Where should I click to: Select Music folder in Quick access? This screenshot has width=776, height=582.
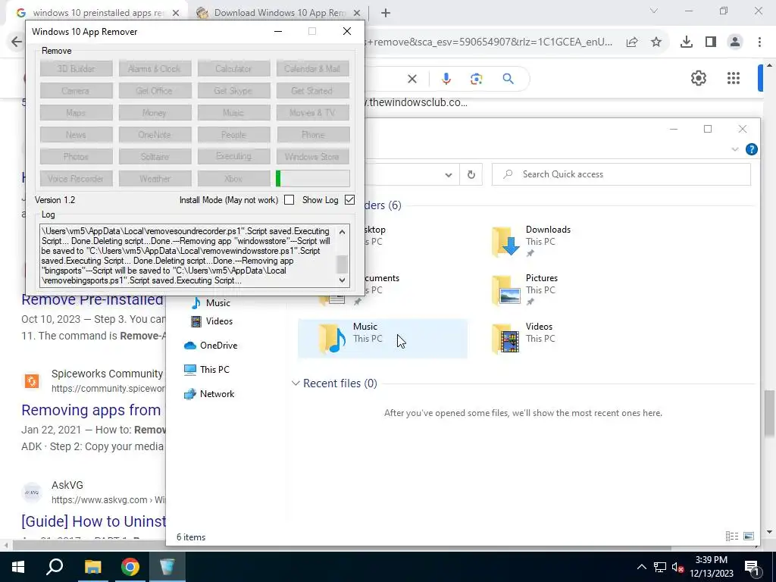point(382,339)
